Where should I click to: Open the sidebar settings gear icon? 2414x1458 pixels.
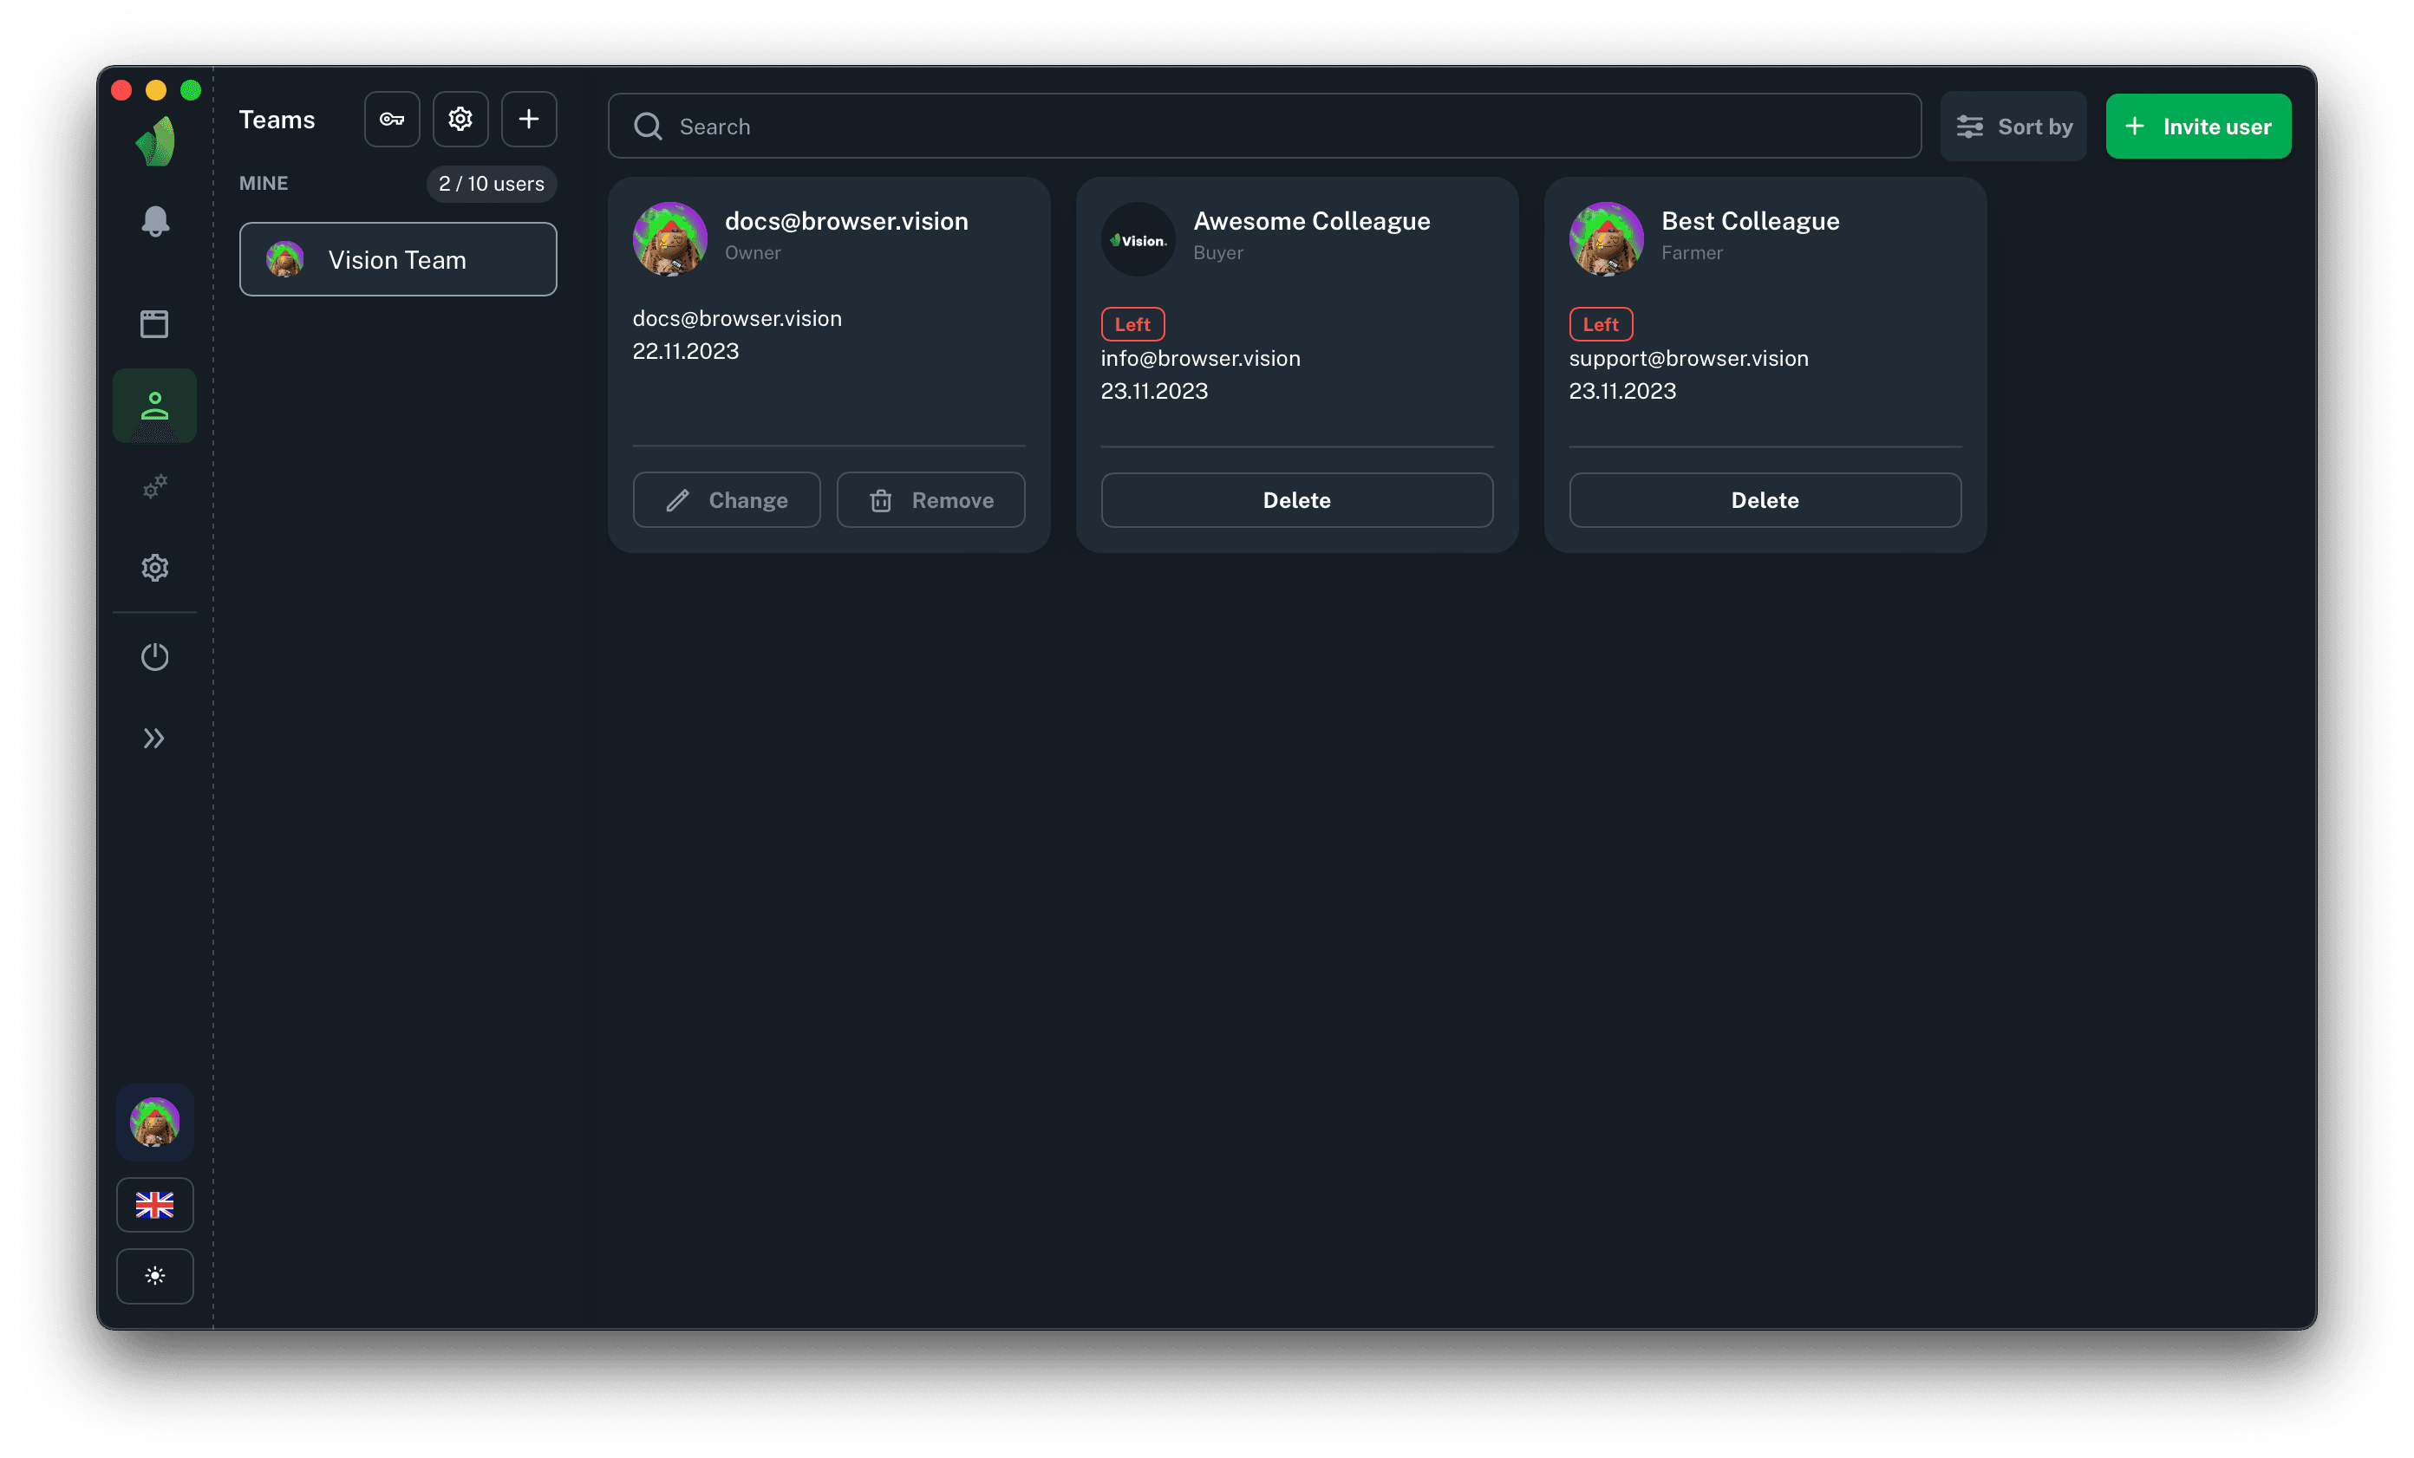tap(155, 568)
